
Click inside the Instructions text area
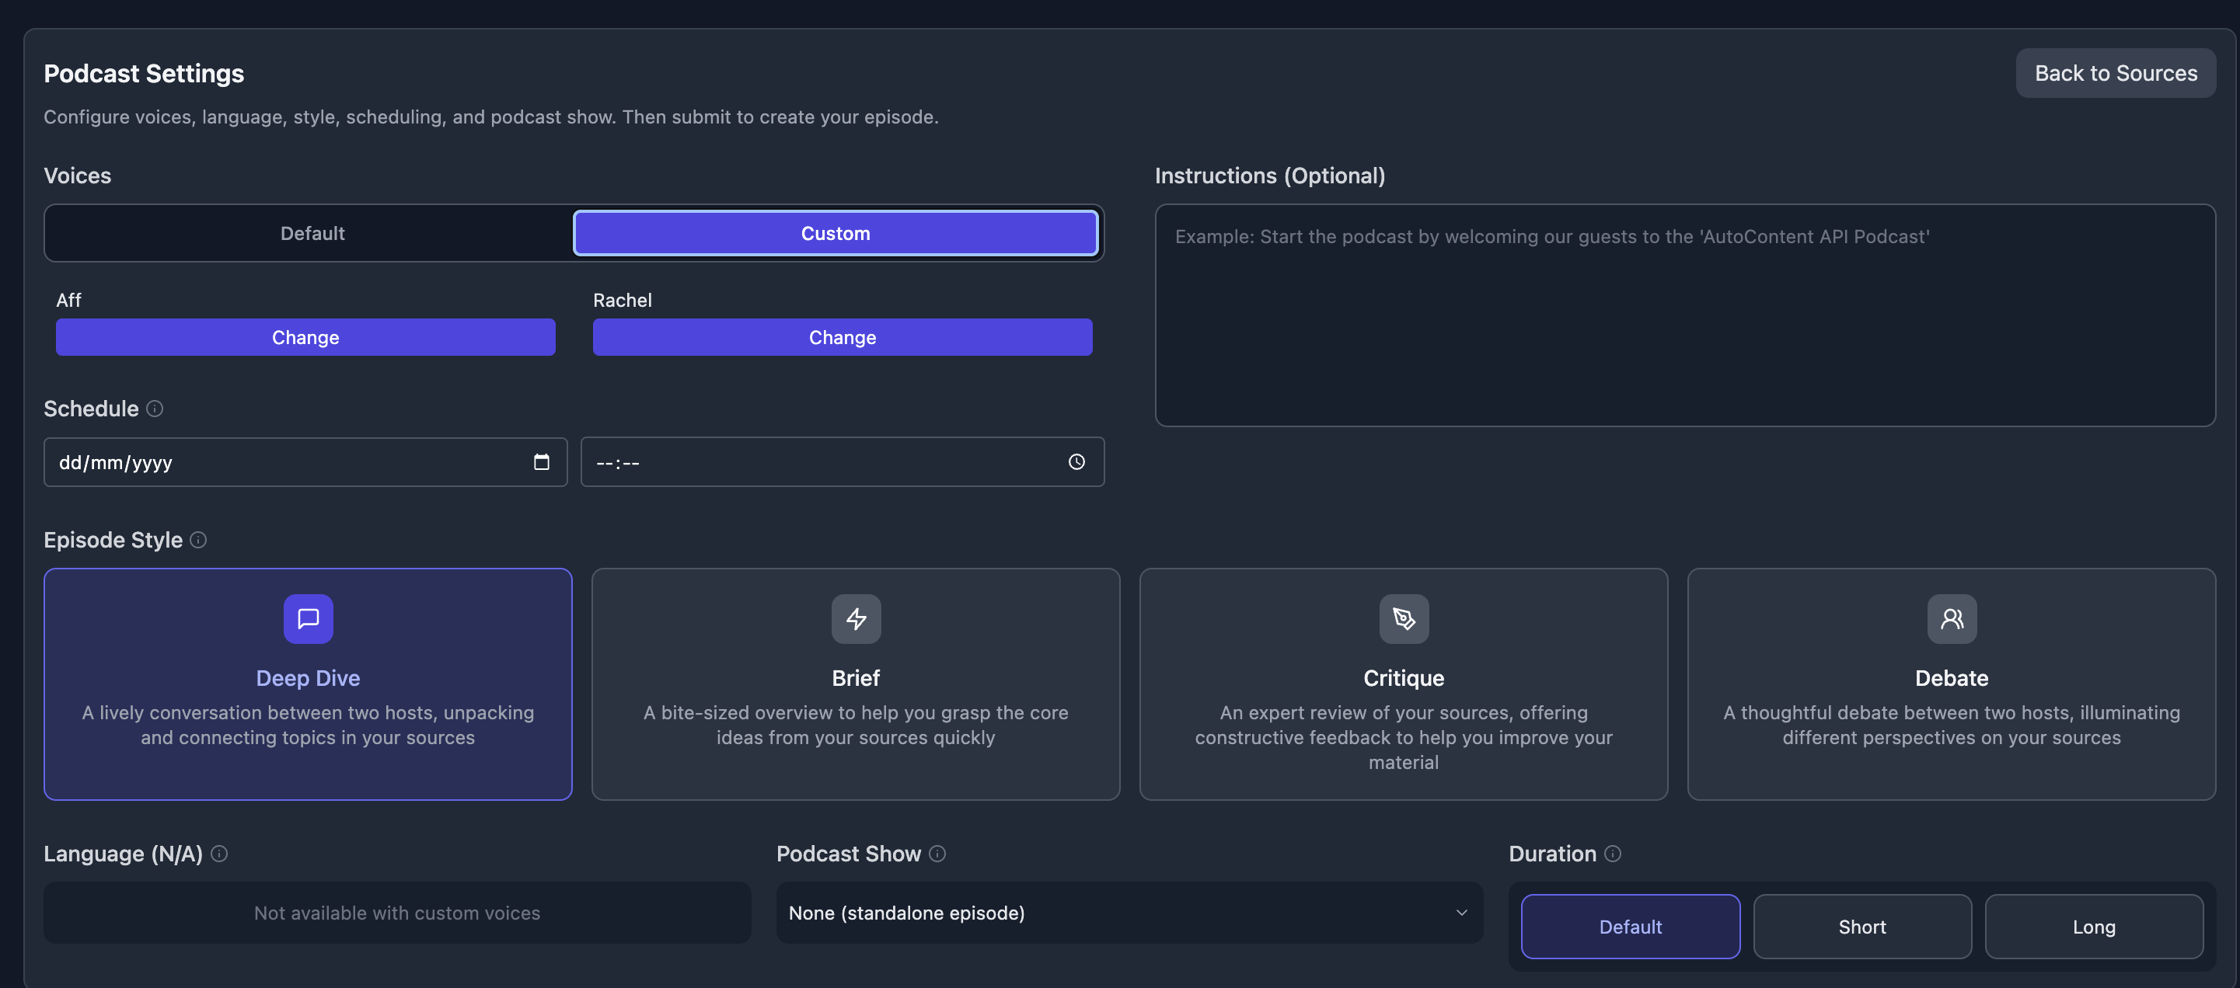pyautogui.click(x=1684, y=313)
